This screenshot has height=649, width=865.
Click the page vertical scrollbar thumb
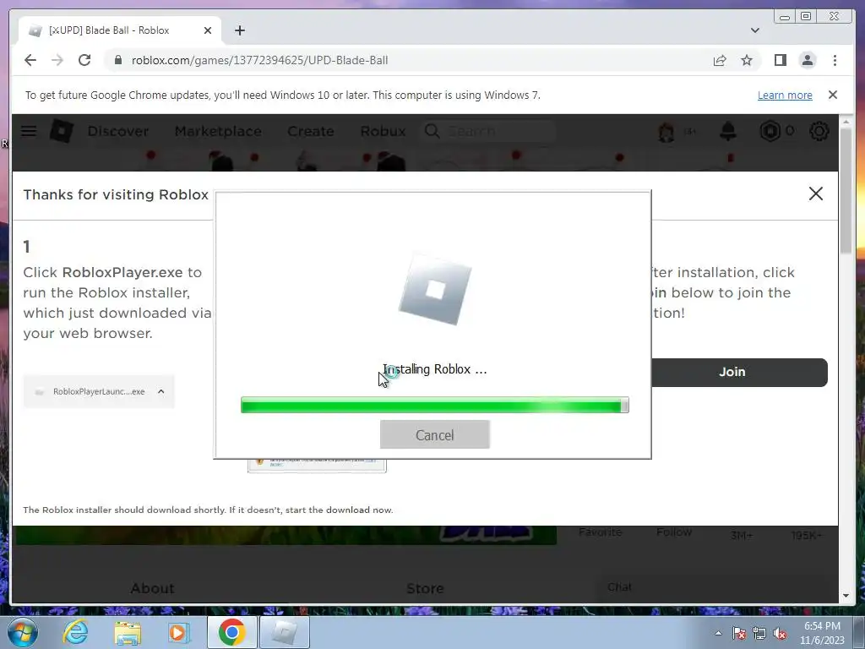click(846, 190)
